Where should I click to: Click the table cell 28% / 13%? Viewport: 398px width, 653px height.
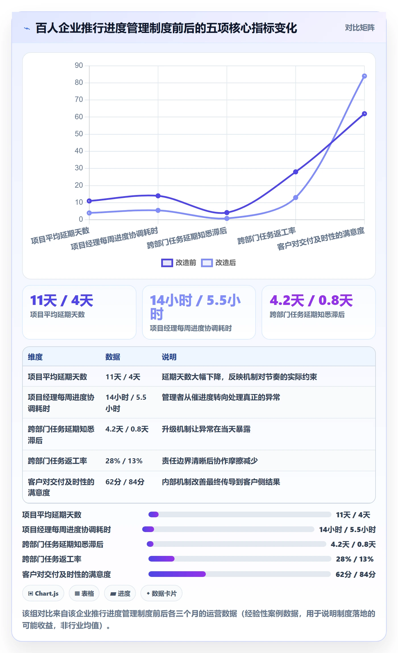pos(124,461)
